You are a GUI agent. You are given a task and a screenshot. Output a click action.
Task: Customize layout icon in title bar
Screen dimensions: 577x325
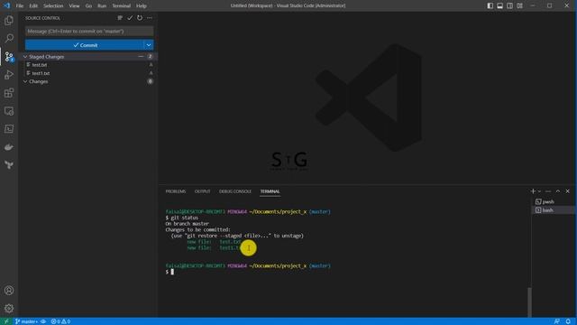519,5
